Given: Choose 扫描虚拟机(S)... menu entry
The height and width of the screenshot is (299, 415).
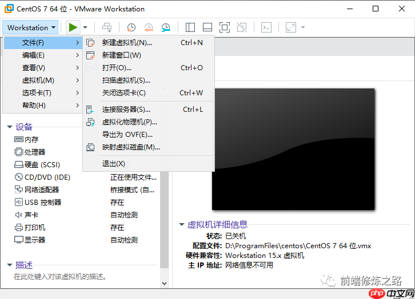Looking at the screenshot, I should [149, 80].
